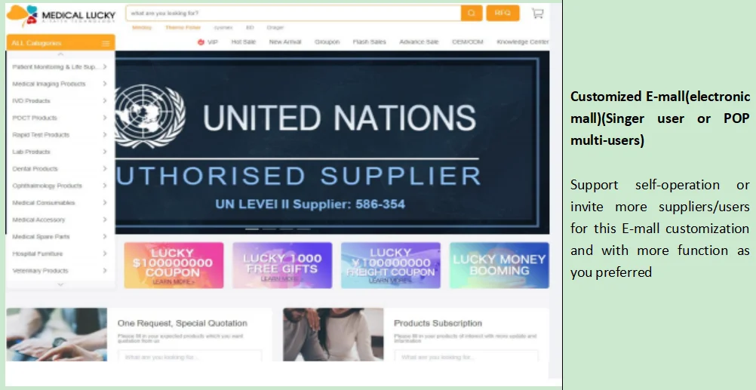Open the Advance Sale nav item

[x=419, y=42]
